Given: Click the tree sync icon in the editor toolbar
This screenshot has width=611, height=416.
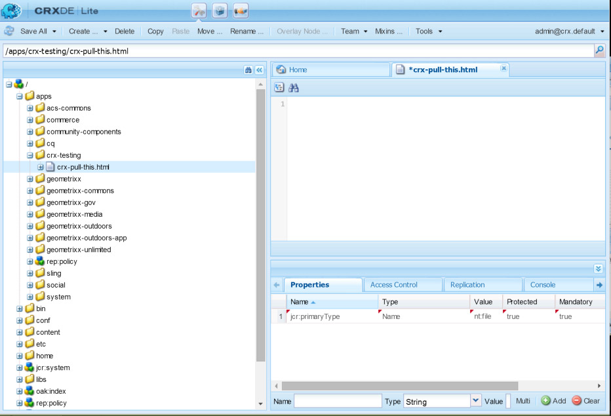Looking at the screenshot, I should 279,88.
